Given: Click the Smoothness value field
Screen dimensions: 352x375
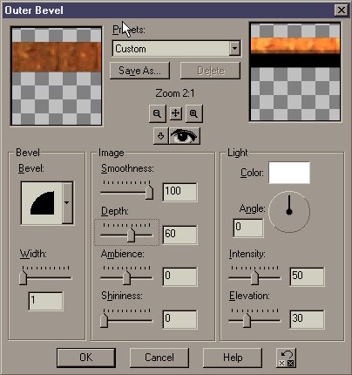Looking at the screenshot, I should tap(179, 192).
